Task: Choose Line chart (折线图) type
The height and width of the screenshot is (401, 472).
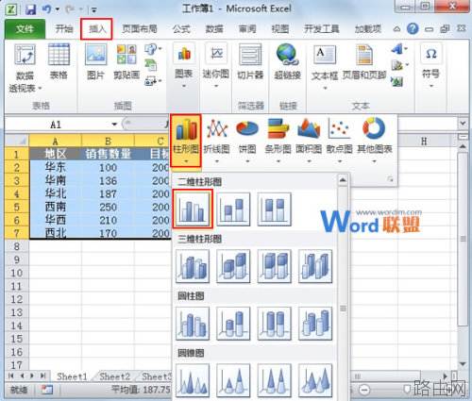Action: pos(216,141)
